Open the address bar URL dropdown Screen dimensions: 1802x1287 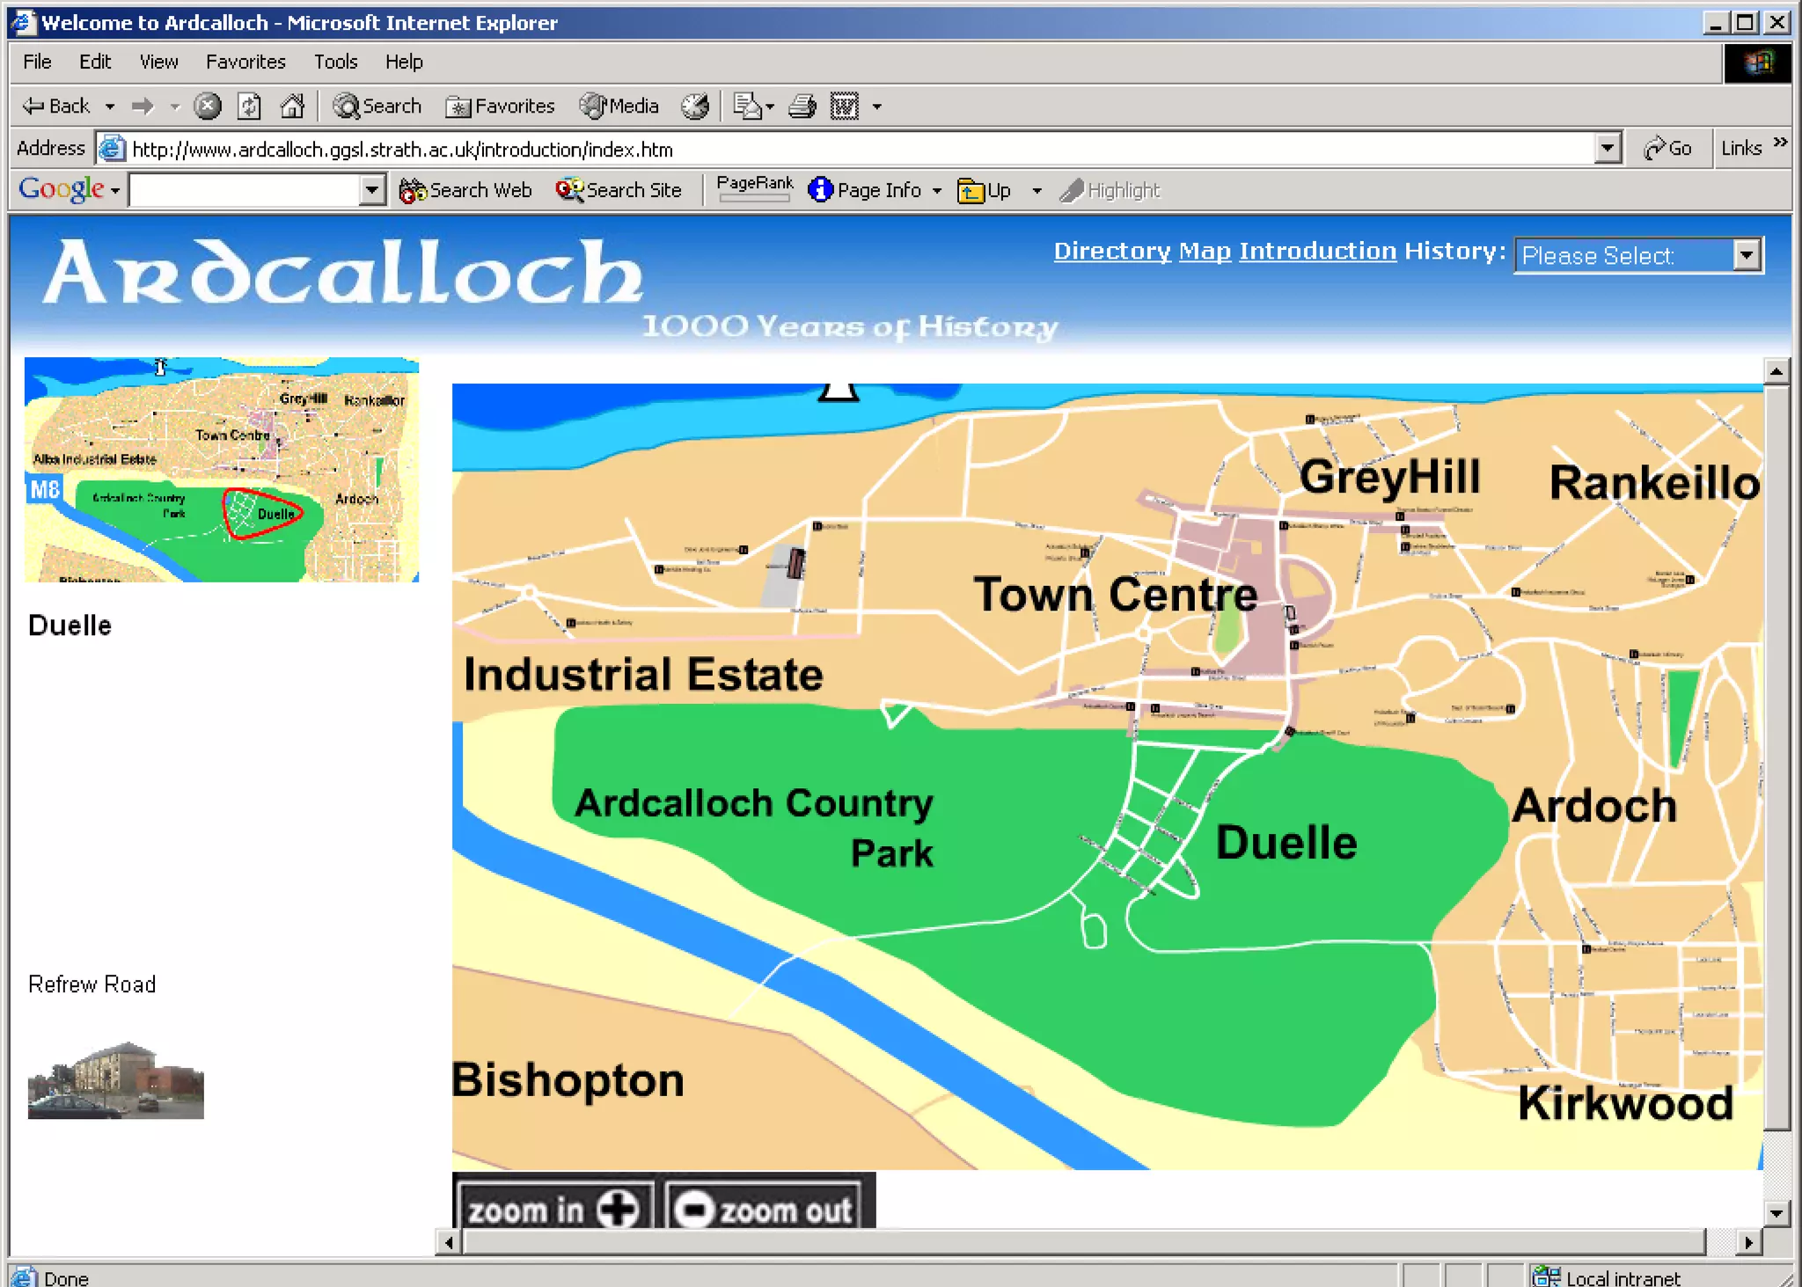(x=1607, y=149)
